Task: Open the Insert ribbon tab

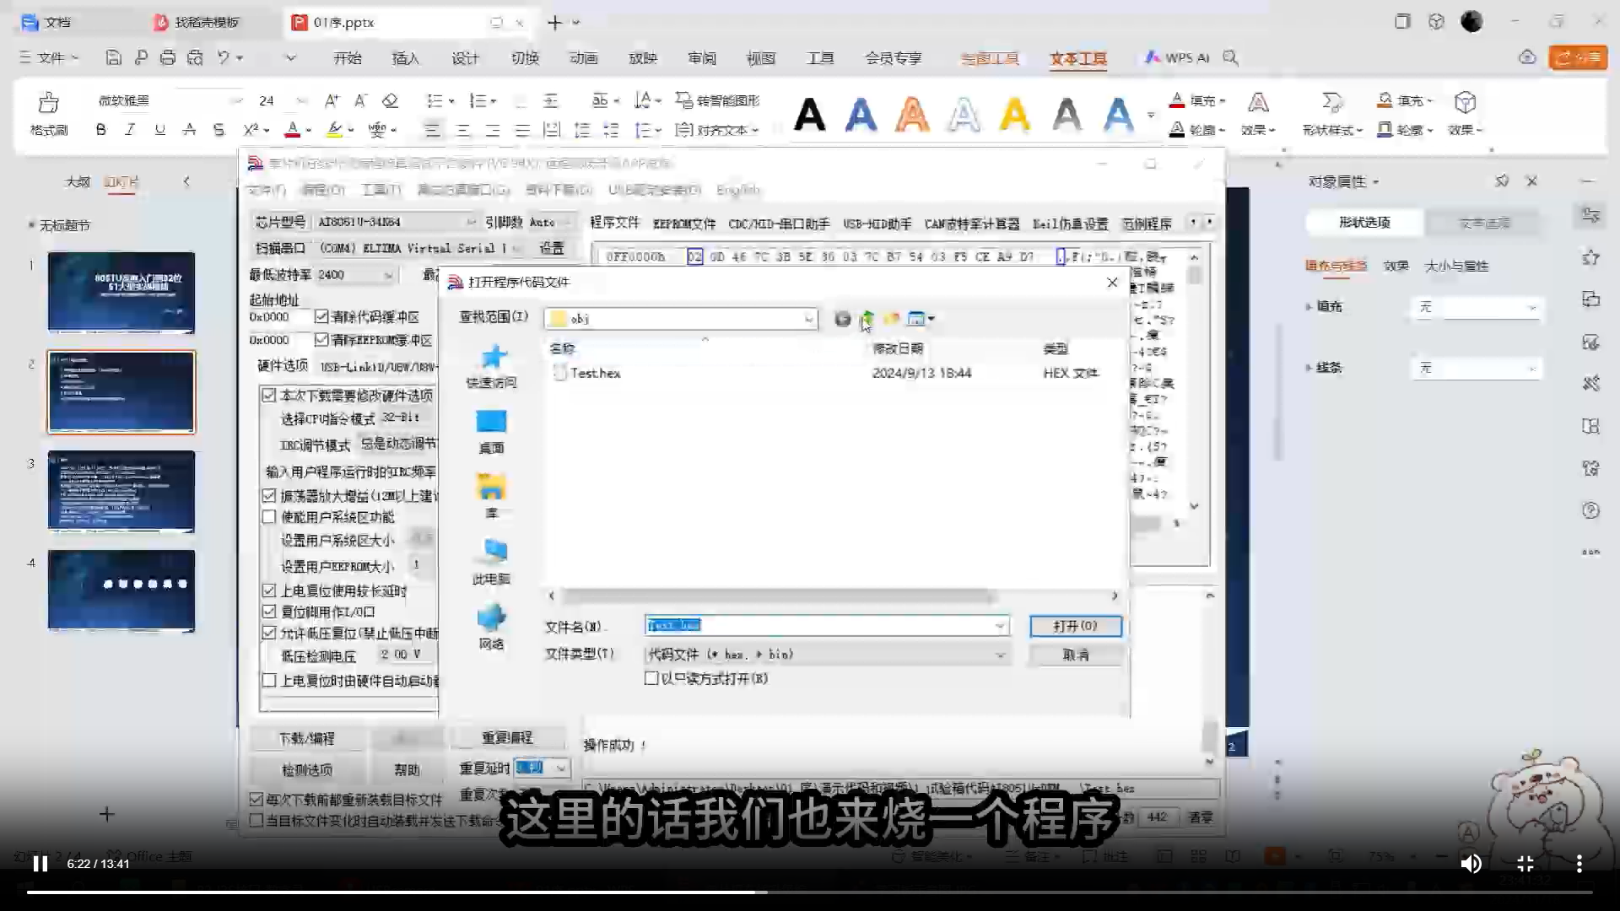Action: click(x=405, y=58)
